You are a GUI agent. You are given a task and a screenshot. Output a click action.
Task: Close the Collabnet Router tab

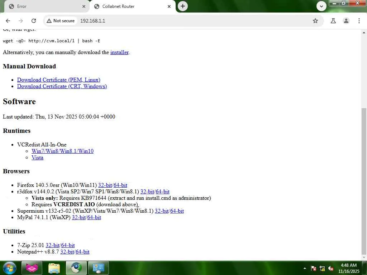tap(169, 6)
